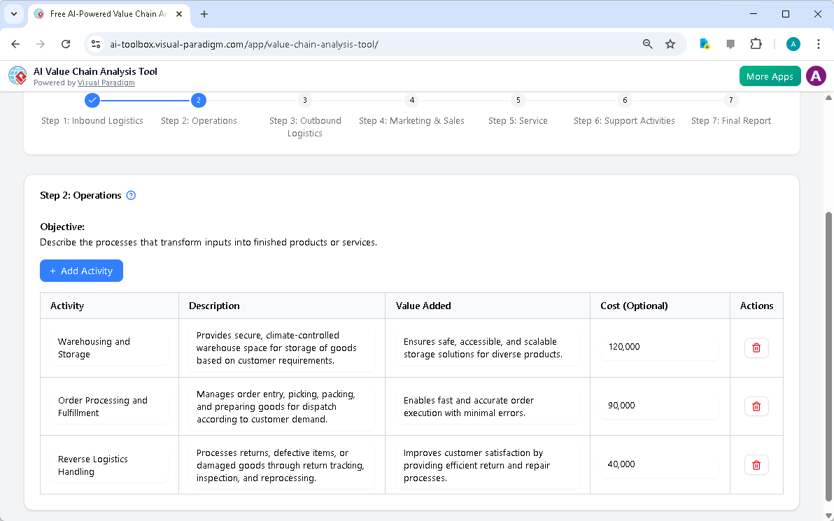
Task: Open the Google Translate icon in address bar
Action: click(704, 43)
